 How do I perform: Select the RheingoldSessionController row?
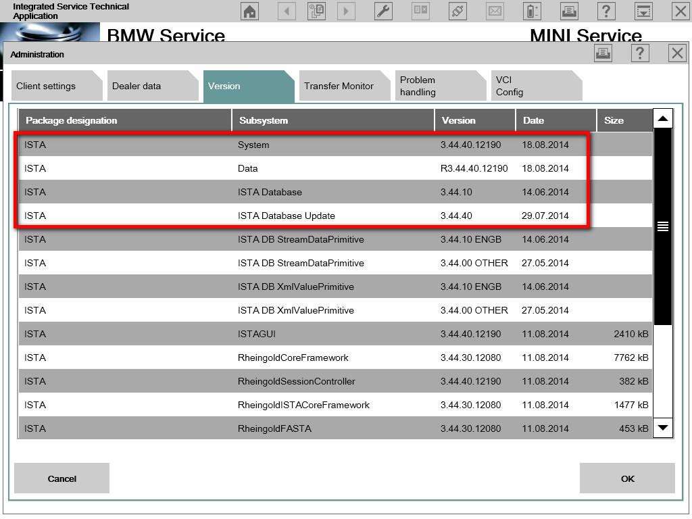[335, 381]
